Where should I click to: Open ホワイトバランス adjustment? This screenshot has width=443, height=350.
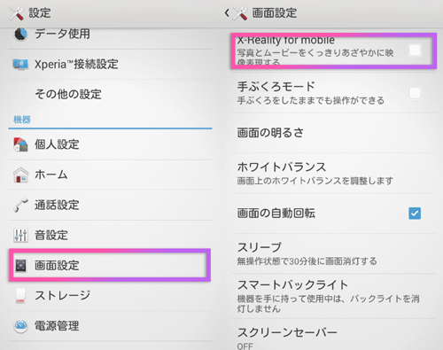coord(334,174)
